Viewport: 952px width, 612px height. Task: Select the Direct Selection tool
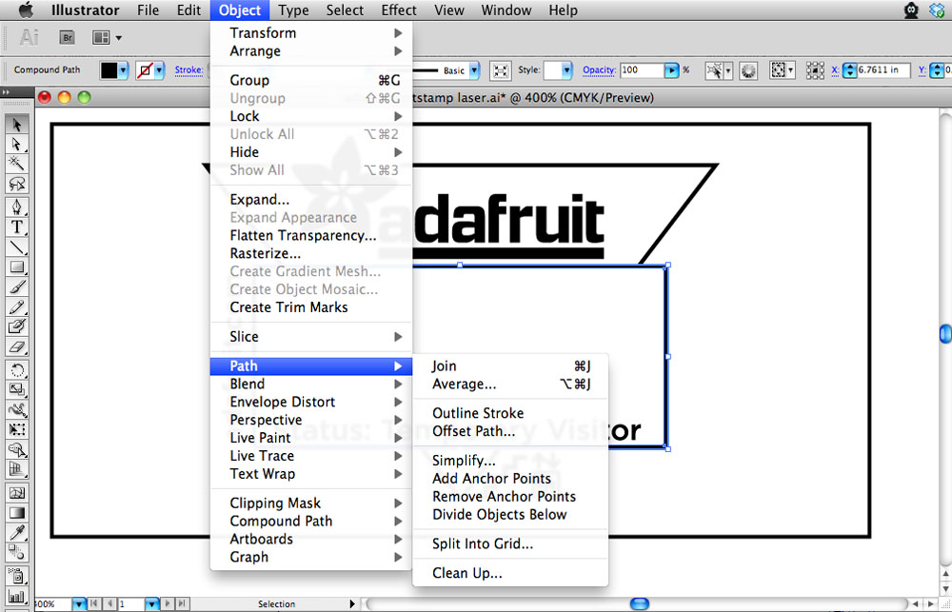[x=17, y=145]
